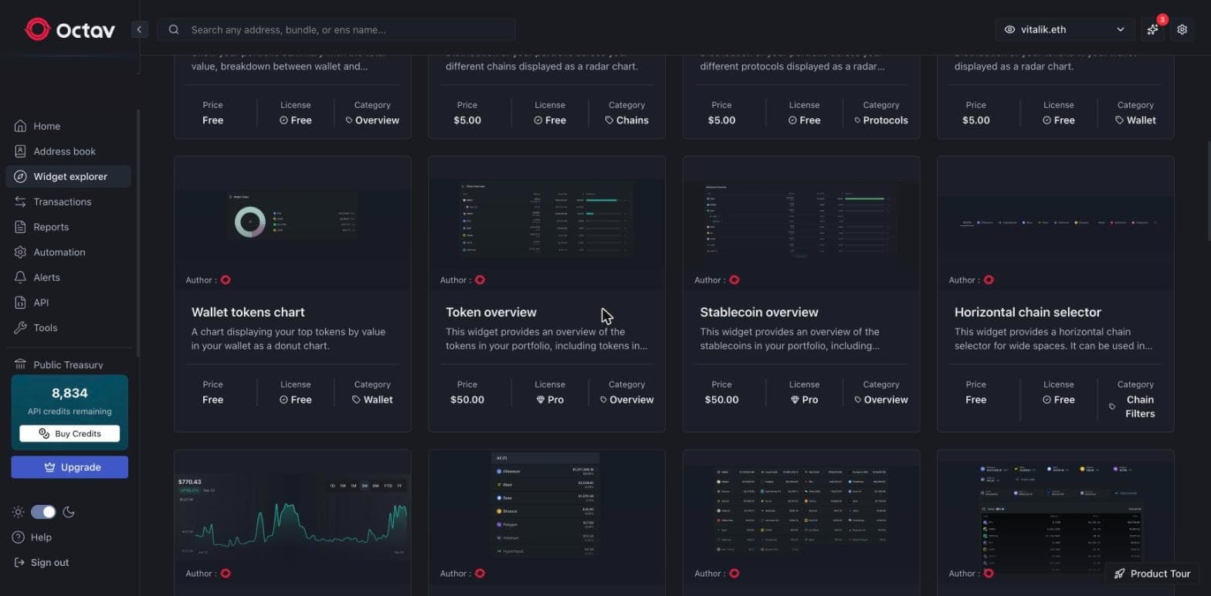1211x596 pixels.
Task: Click author icon on Stablecoin overview card
Action: (x=734, y=280)
